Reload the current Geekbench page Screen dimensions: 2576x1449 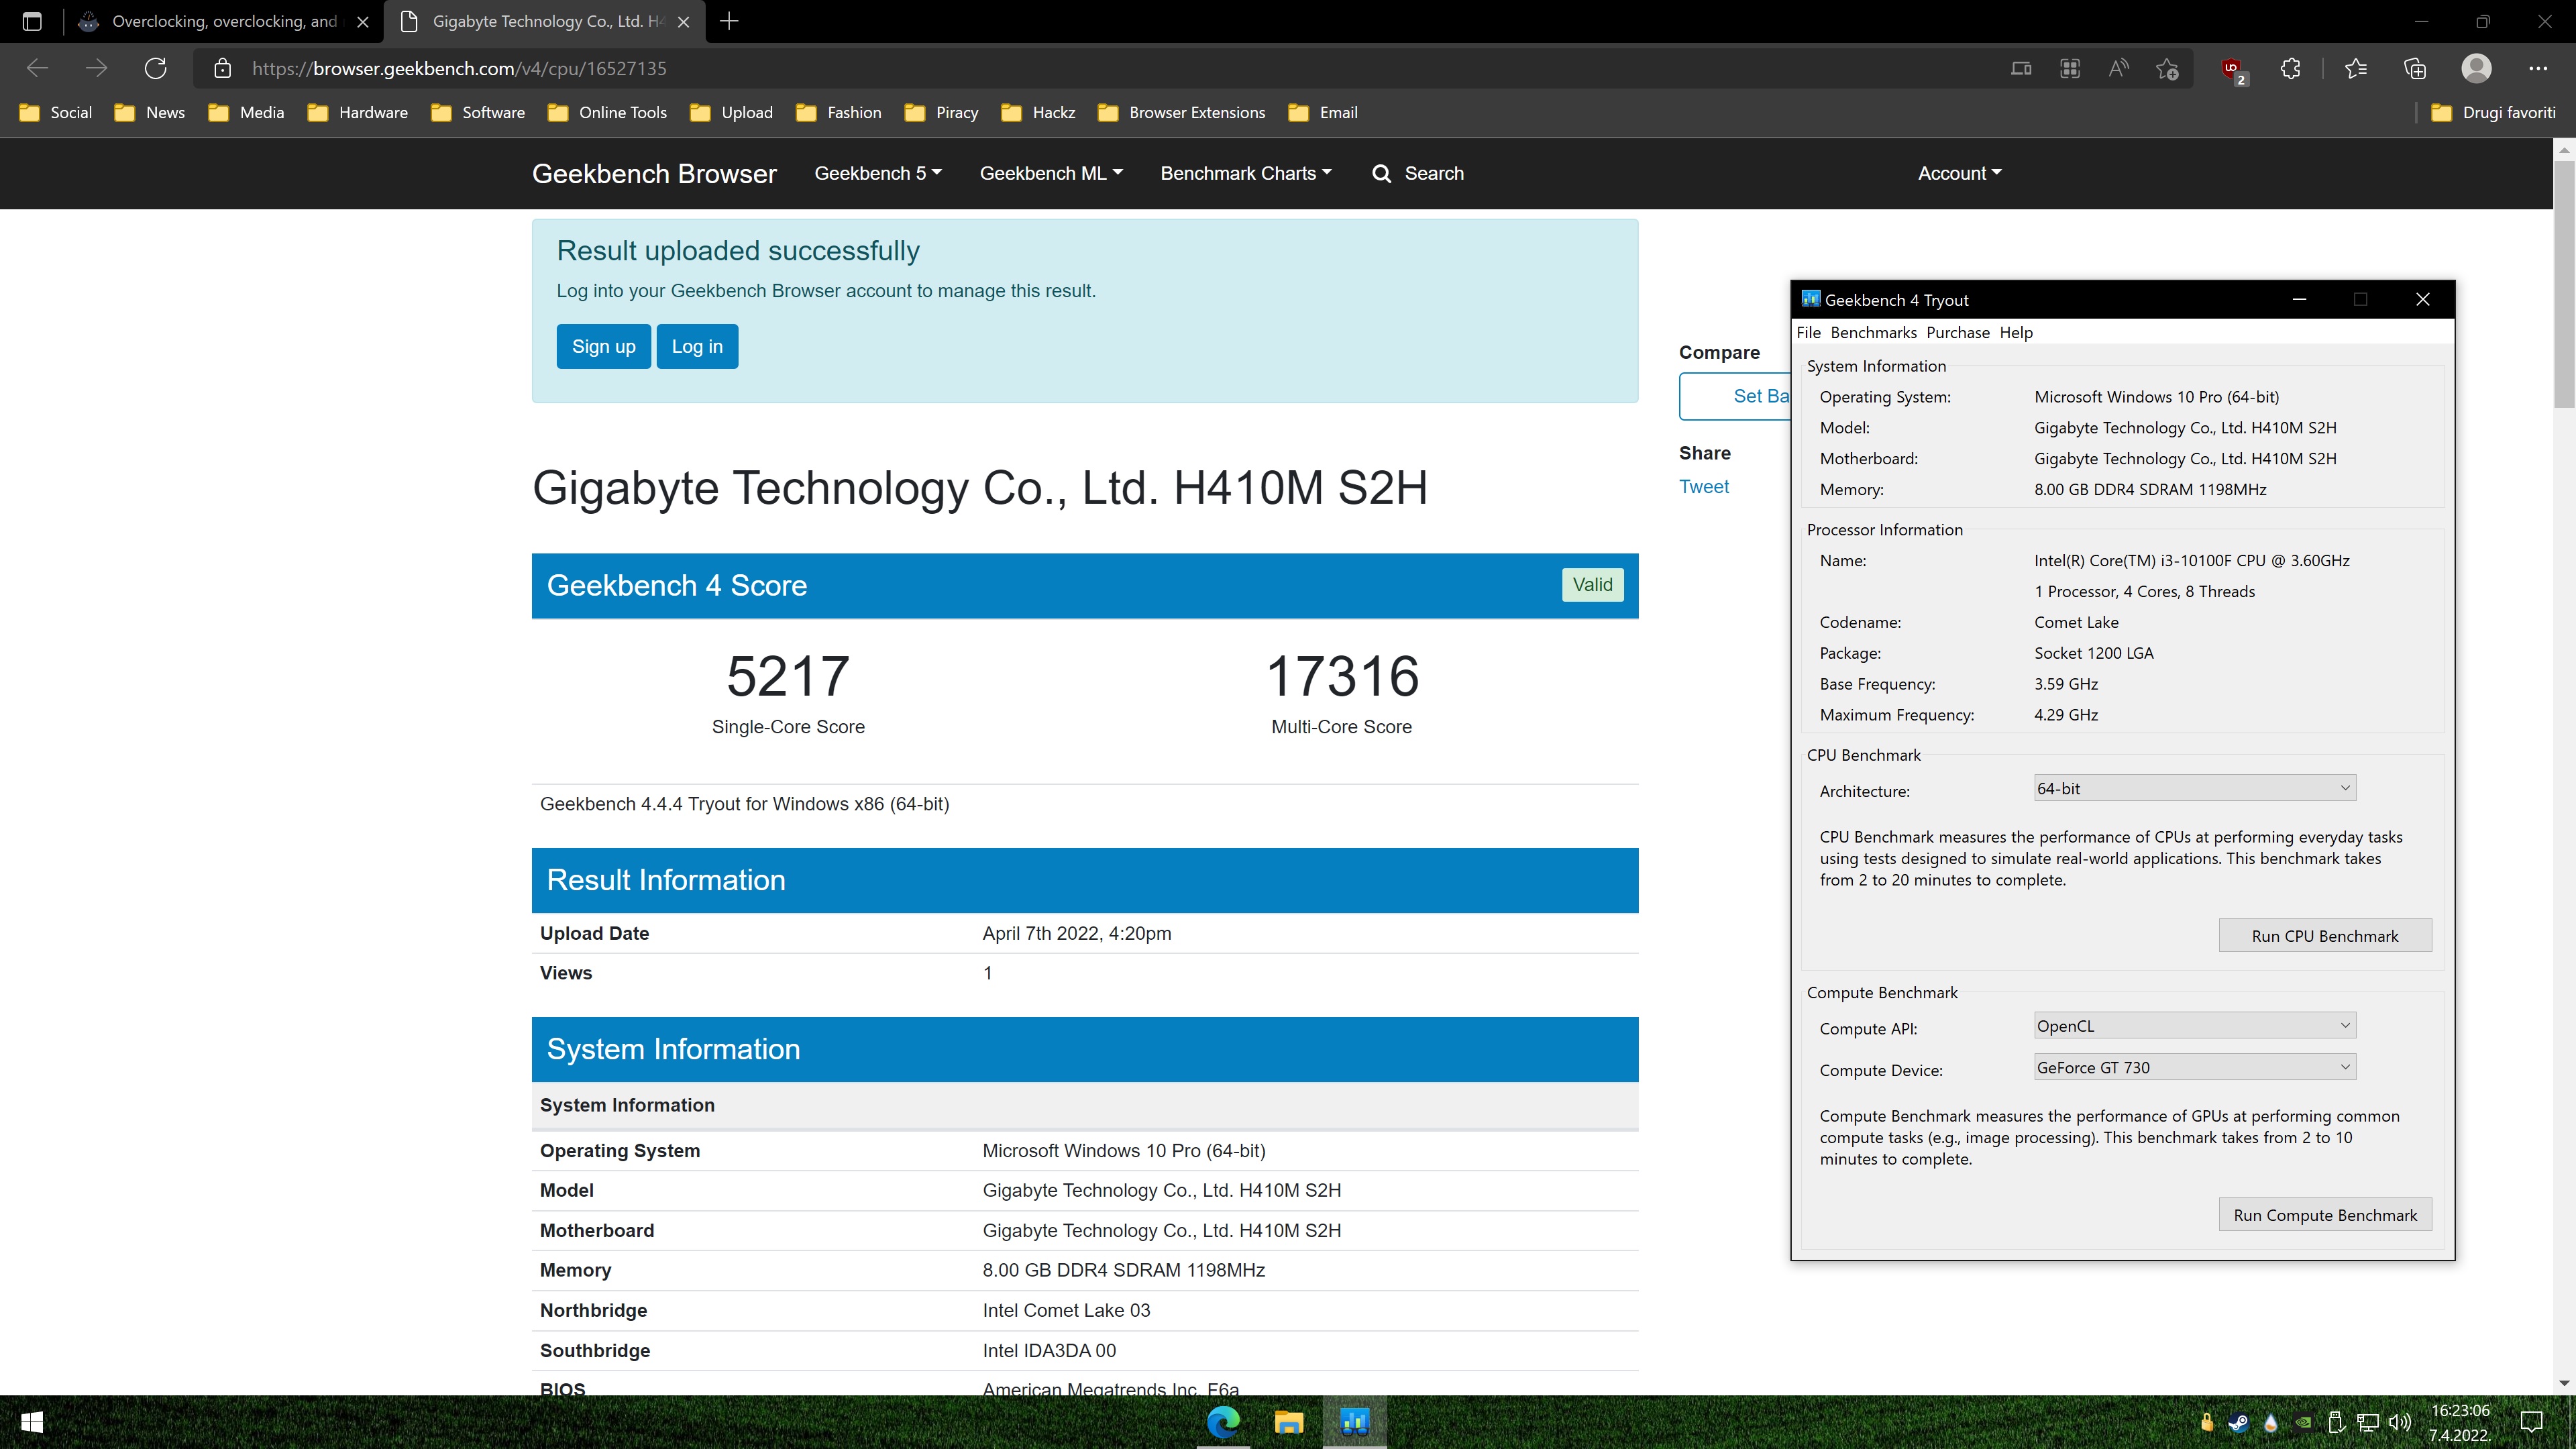155,68
